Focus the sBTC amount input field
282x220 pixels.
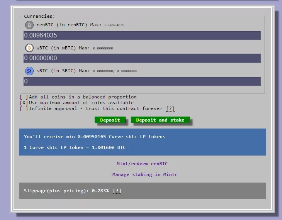(142, 81)
